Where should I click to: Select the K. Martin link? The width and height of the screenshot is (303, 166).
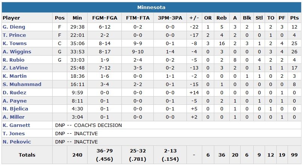click(x=13, y=76)
